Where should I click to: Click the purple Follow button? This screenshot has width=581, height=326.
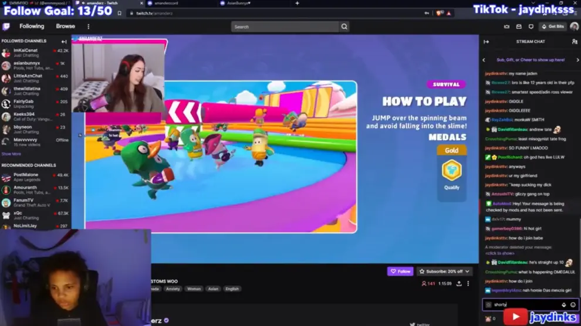400,271
